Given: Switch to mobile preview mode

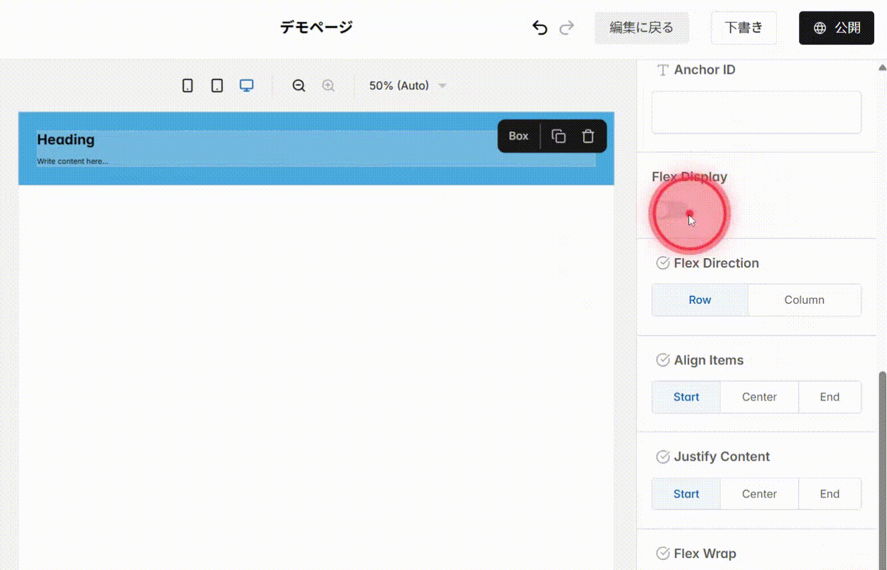Looking at the screenshot, I should [x=187, y=85].
